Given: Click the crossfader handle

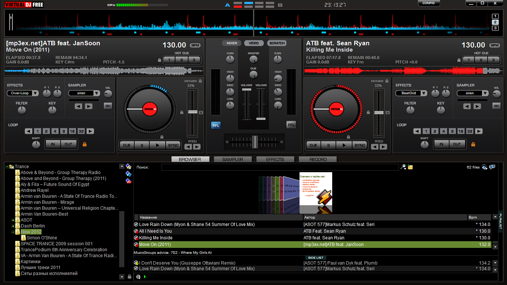Looking at the screenshot, I should (x=255, y=141).
